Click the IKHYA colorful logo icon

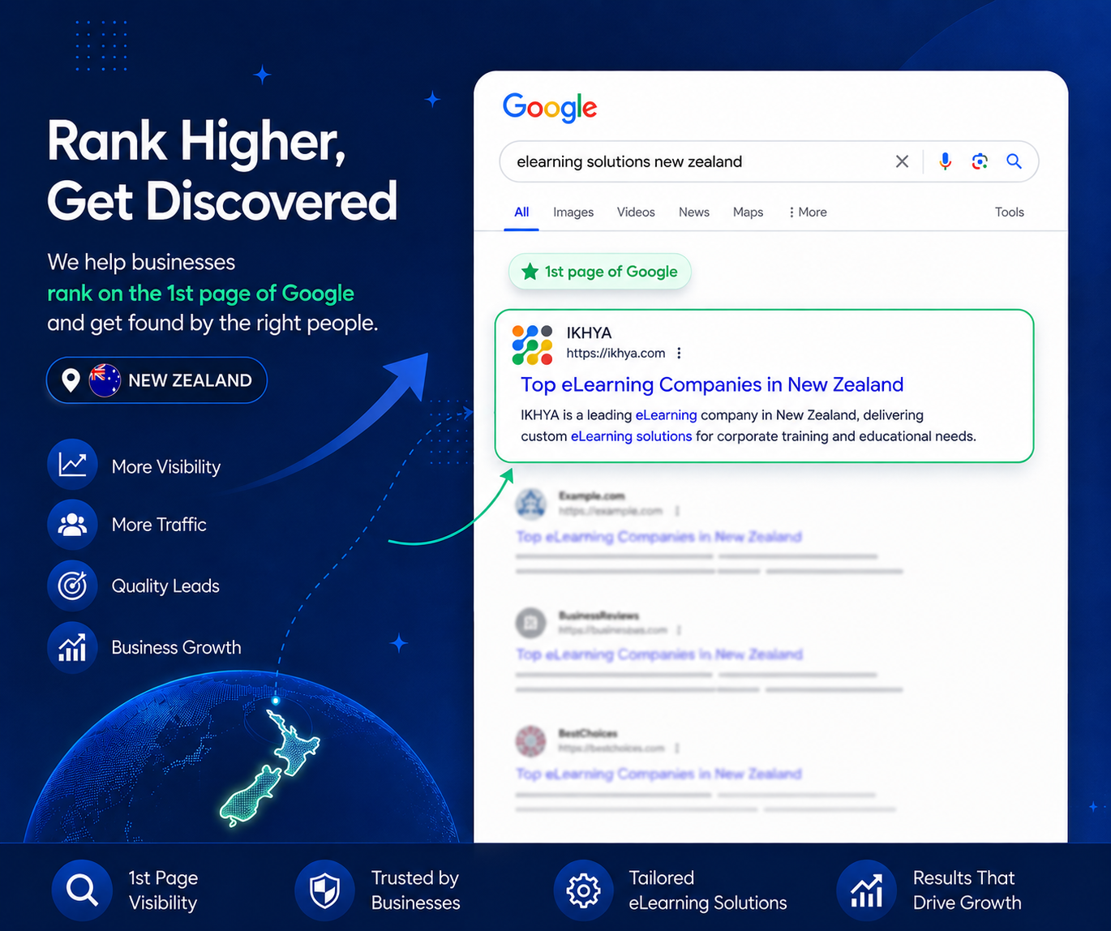coord(533,345)
